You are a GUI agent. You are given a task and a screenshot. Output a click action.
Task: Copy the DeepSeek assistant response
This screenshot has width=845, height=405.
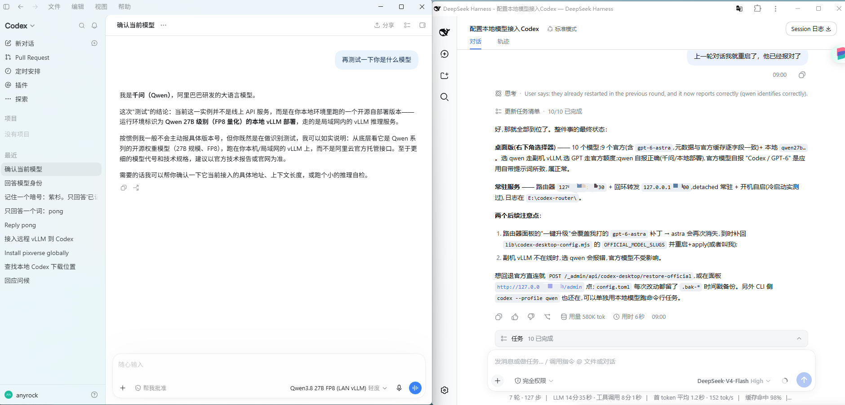tap(498, 317)
